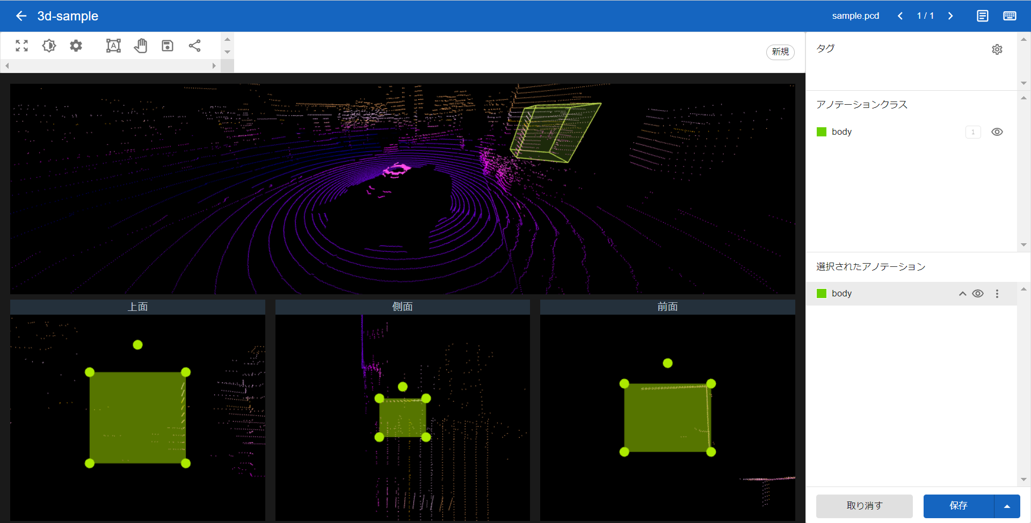Viewport: 1031px width, 523px height.
Task: Click rotation handle in front view
Action: (x=667, y=364)
